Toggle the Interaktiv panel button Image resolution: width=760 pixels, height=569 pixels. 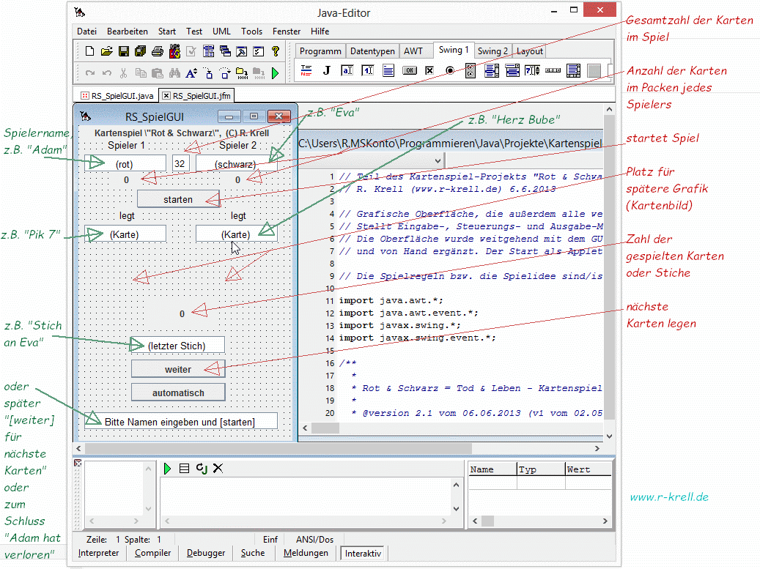pos(364,554)
